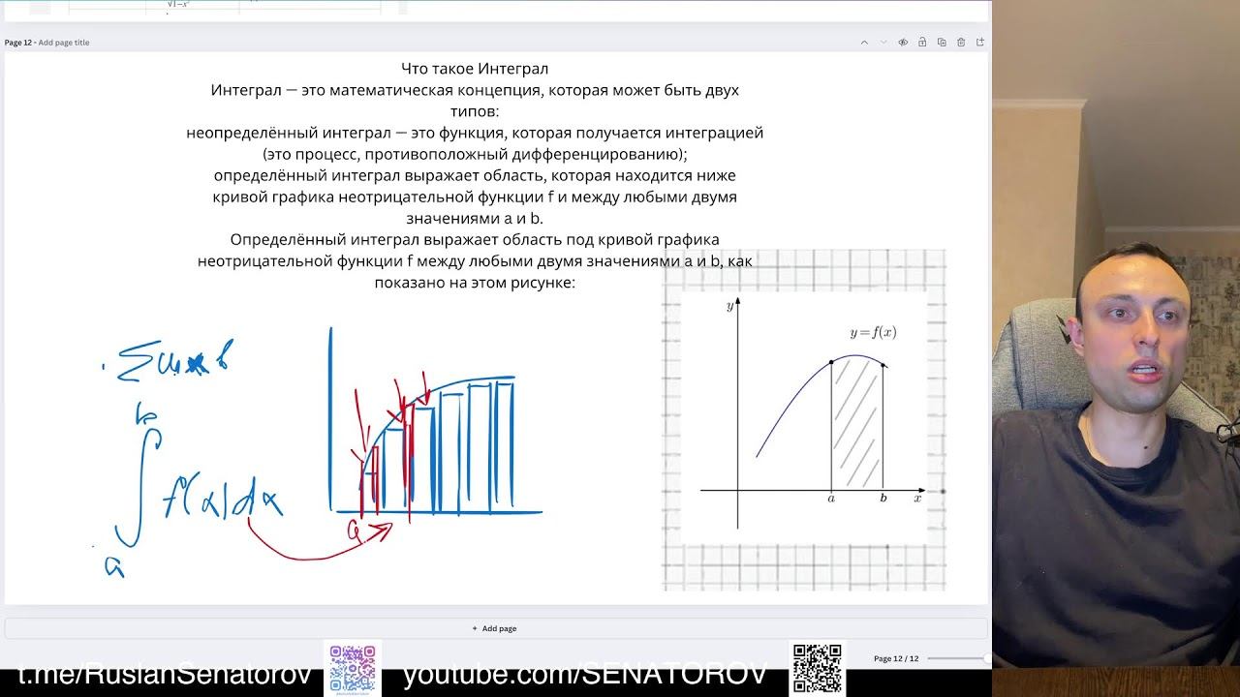Click the line starting 'неопределённый интеграл — это функция'
This screenshot has width=1240, height=697.
(x=475, y=133)
